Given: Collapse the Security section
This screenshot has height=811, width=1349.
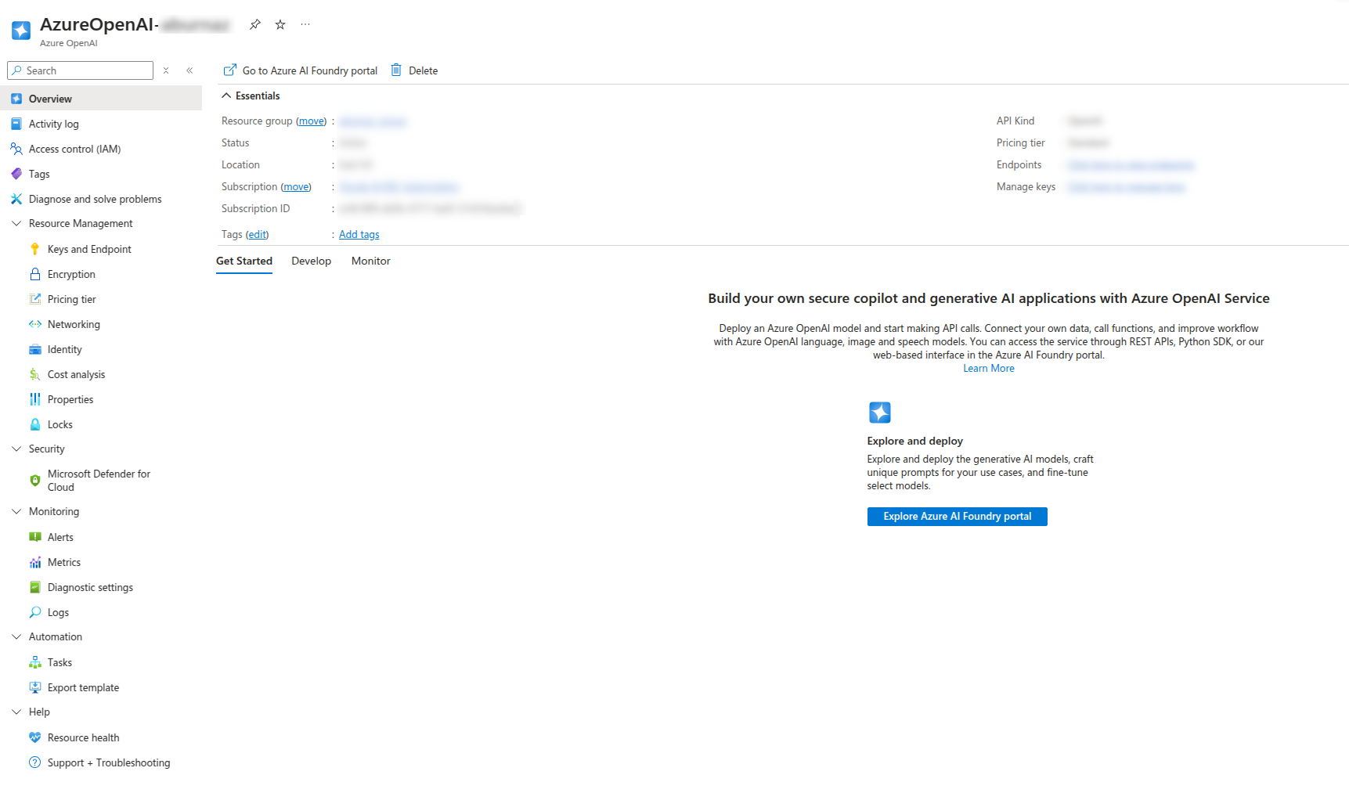Looking at the screenshot, I should 16,449.
